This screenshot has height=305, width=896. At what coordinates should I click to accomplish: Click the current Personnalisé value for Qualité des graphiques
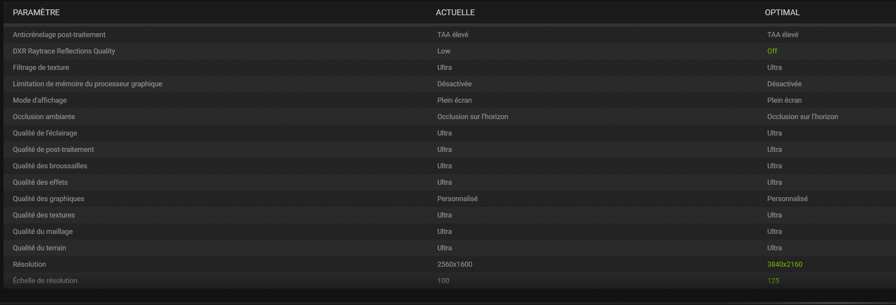[457, 199]
